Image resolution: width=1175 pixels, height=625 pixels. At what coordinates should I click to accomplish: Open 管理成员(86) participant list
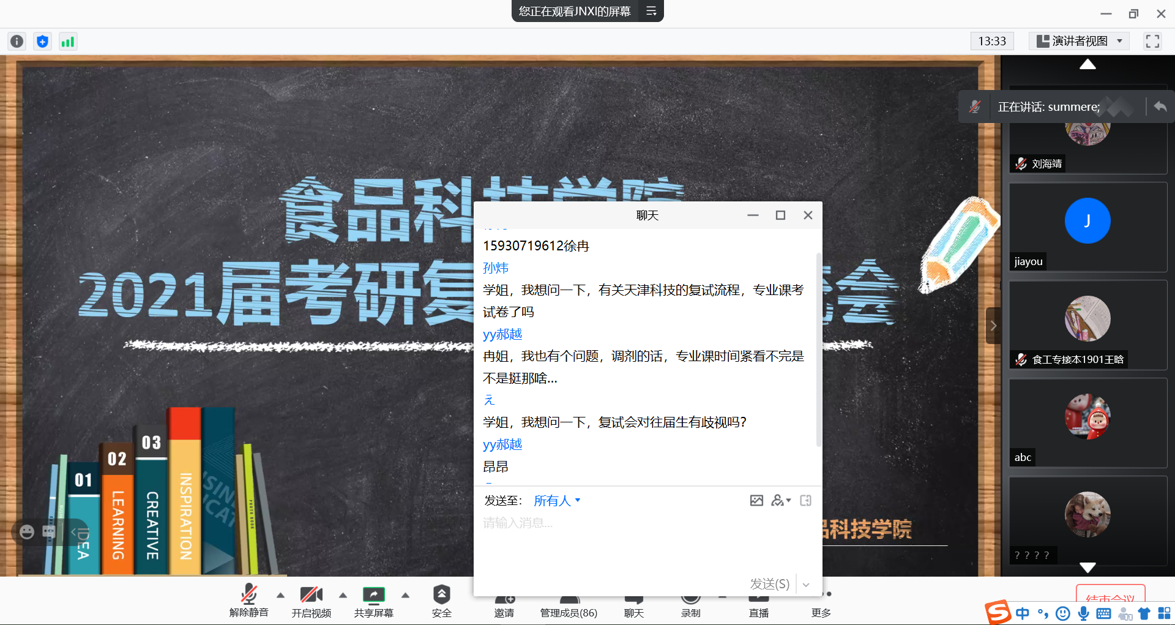coord(569,607)
